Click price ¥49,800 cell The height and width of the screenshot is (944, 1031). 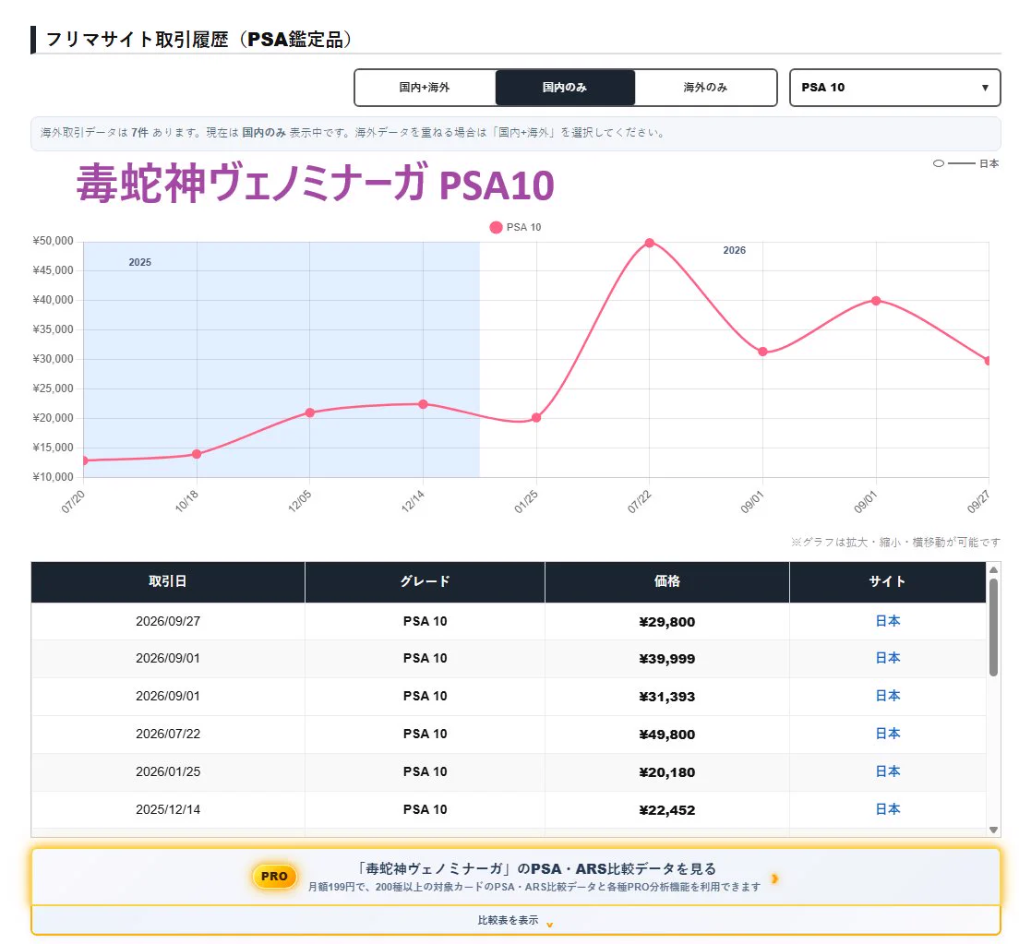click(x=666, y=735)
